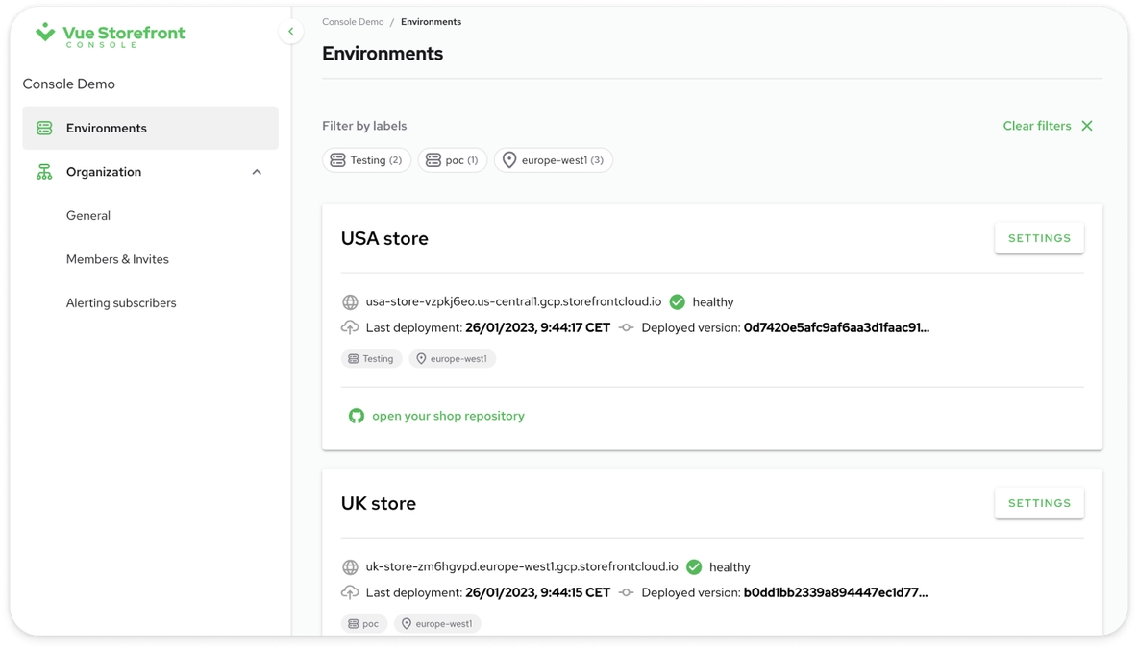Image resolution: width=1138 pixels, height=649 pixels.
Task: Open the uk-store storefrontcloud.io URL
Action: pos(522,567)
